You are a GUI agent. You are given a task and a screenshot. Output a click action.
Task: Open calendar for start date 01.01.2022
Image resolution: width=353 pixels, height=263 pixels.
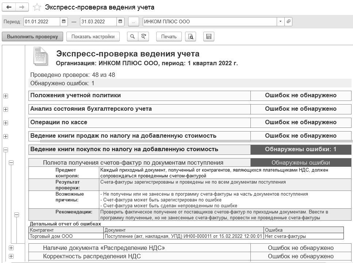pyautogui.click(x=64, y=21)
